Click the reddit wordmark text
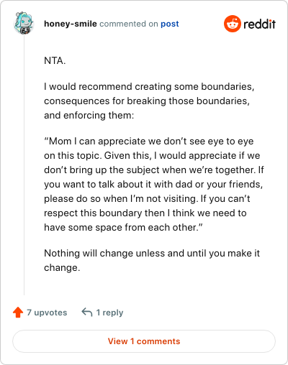 (x=259, y=24)
